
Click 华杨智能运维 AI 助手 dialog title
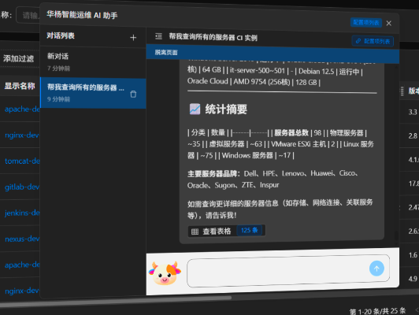tap(82, 15)
